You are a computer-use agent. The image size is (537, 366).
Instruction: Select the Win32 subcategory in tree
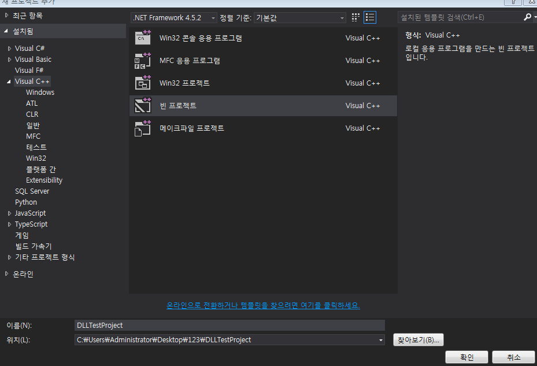click(36, 158)
